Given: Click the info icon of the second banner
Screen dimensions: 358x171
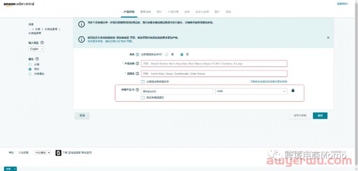Looking at the screenshot, I should pyautogui.click(x=82, y=39).
